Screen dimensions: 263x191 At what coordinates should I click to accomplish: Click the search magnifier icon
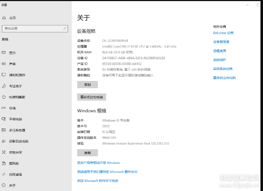click(64, 29)
